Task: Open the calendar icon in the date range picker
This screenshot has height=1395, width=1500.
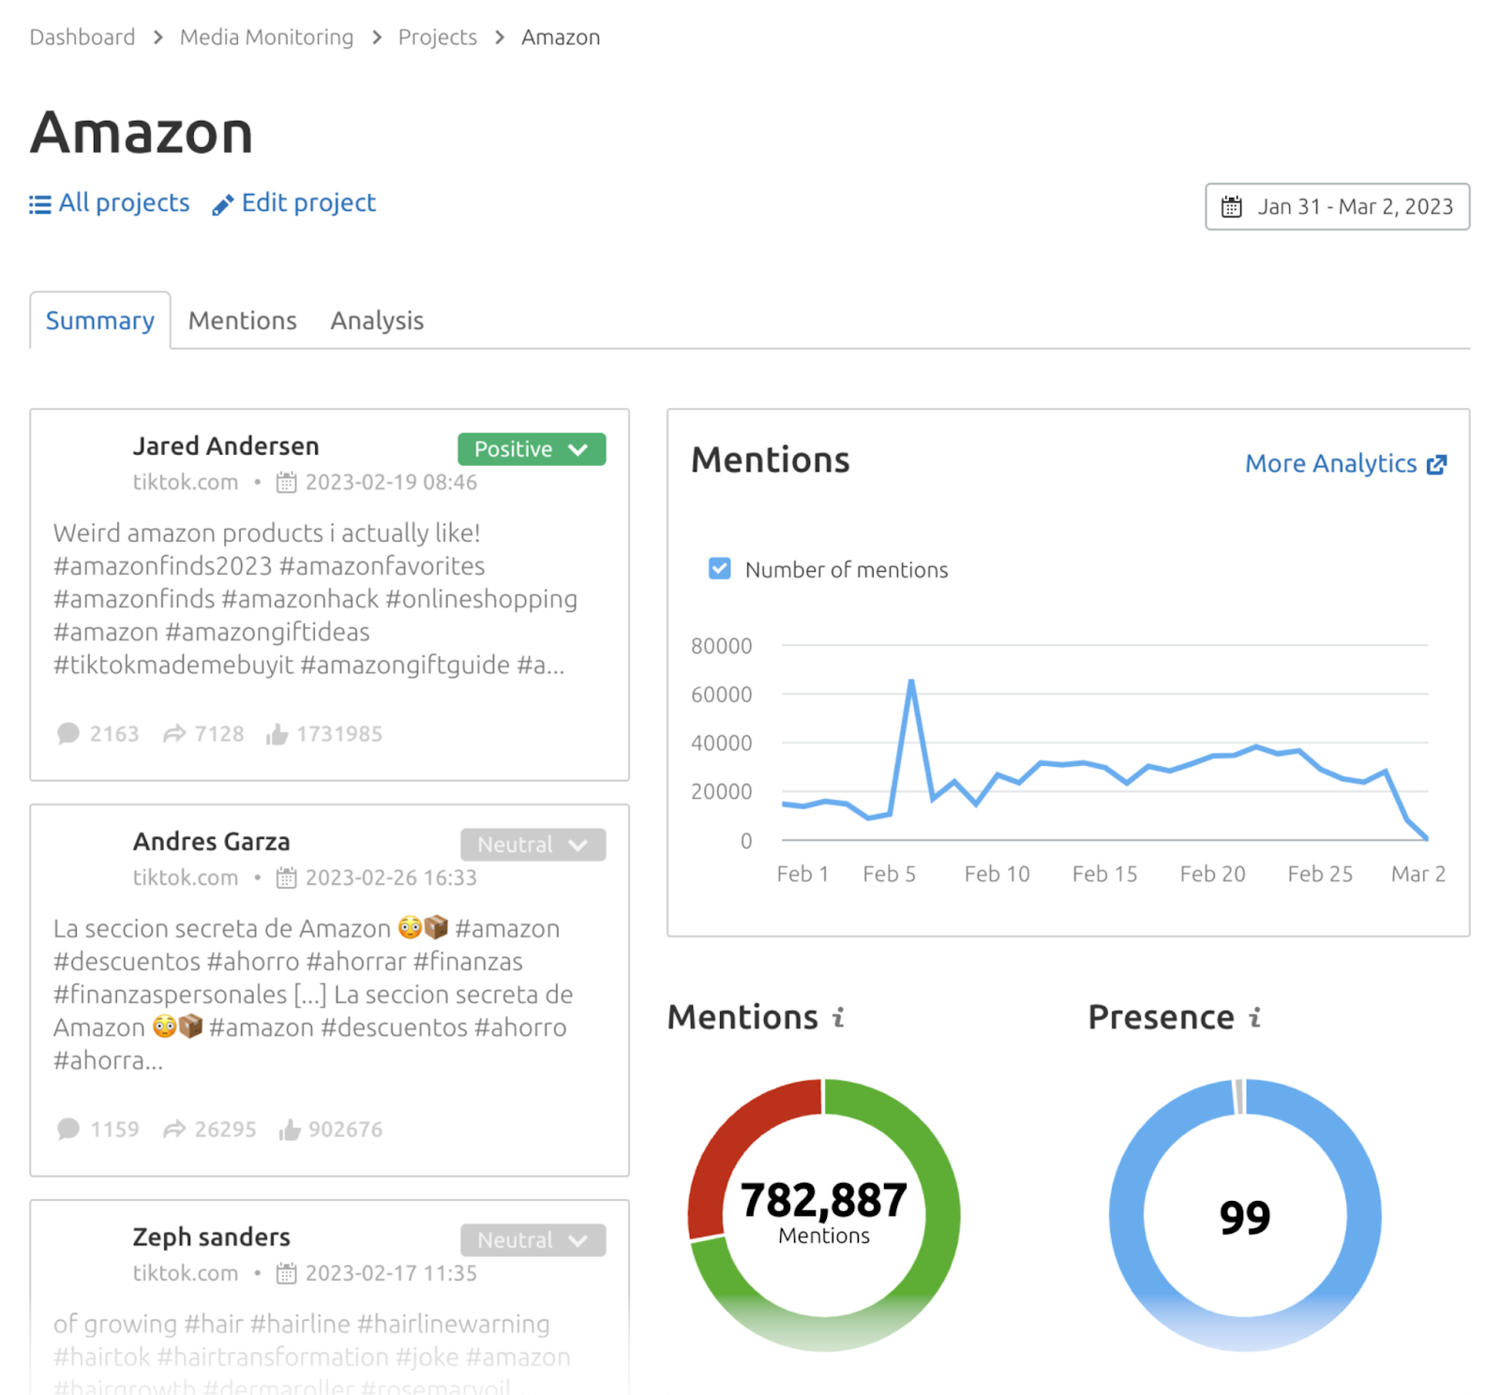Action: click(x=1233, y=207)
